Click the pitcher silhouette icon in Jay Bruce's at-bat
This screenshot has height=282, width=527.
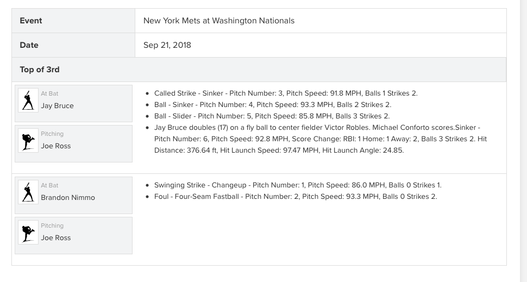coord(28,141)
